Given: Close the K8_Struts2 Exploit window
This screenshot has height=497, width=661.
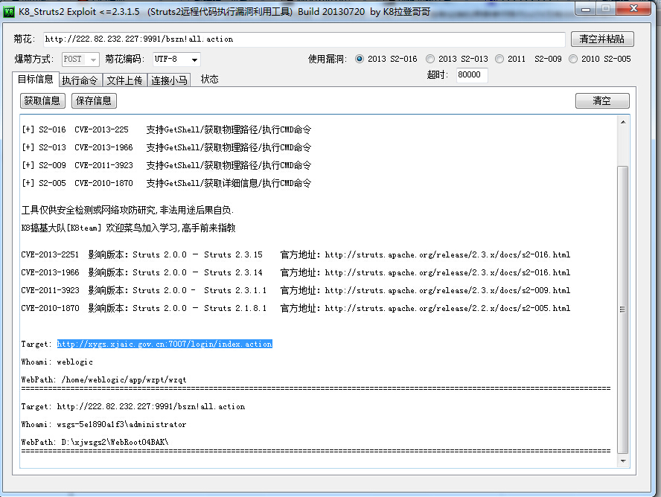Looking at the screenshot, I should [x=633, y=9].
